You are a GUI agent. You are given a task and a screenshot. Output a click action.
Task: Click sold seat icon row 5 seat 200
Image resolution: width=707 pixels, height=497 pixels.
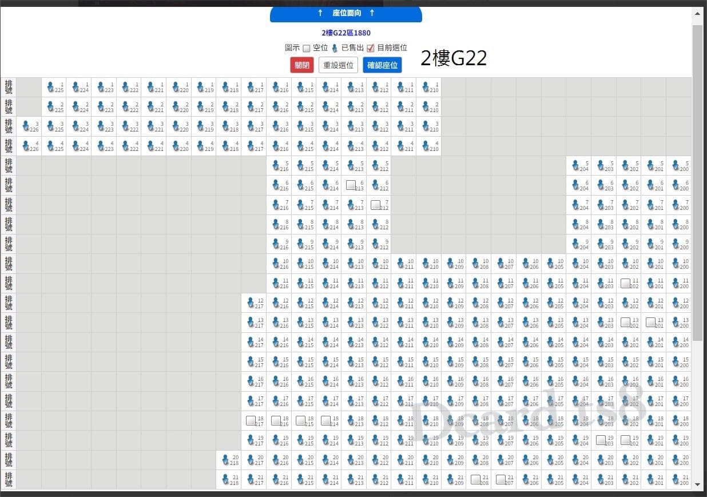pyautogui.click(x=676, y=165)
